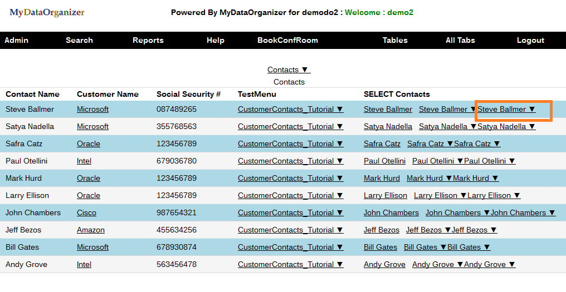Sort by the Social Security # column header

(x=188, y=94)
